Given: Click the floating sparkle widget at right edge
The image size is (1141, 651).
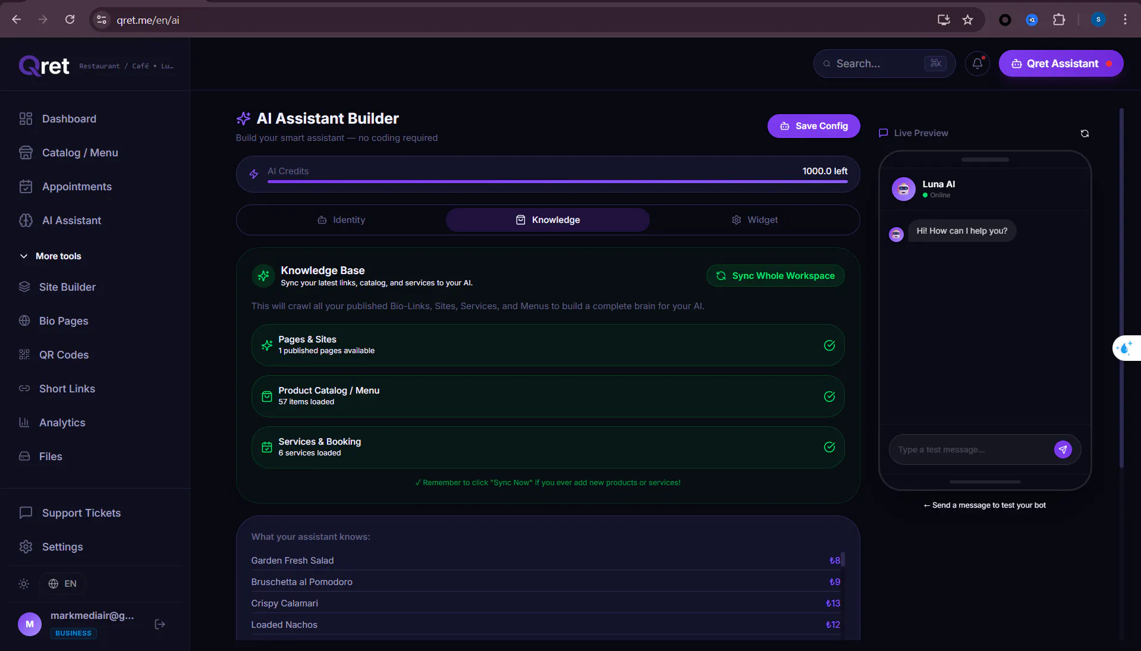Looking at the screenshot, I should (x=1126, y=348).
